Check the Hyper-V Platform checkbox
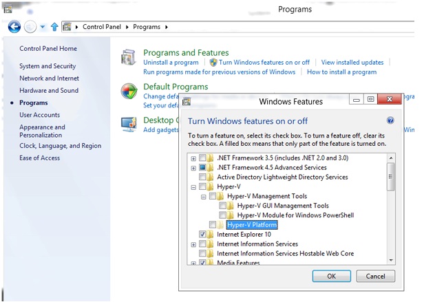Image resolution: width=424 pixels, height=302 pixels. 213,225
